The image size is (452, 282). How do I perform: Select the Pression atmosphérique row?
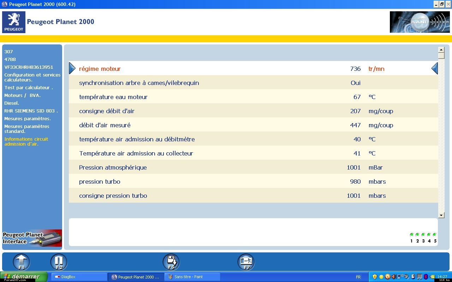coord(253,167)
